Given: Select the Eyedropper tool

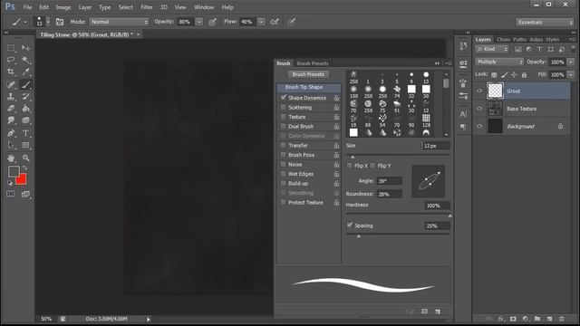Looking at the screenshot, I should 25,72.
